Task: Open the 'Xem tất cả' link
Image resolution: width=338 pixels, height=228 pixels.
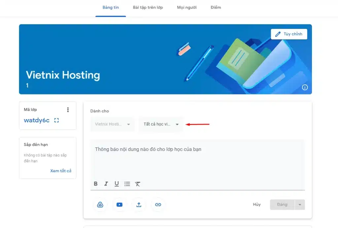Action: (x=61, y=171)
